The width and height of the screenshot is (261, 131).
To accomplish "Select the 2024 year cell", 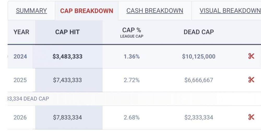I will 20,57.
